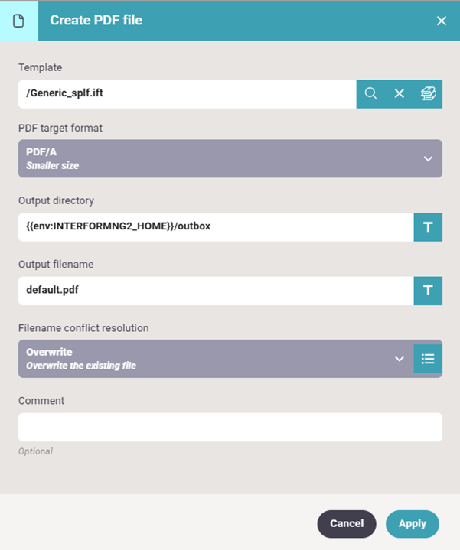The width and height of the screenshot is (460, 550).
Task: Click the chevron arrow on the PDF/A selector
Action: click(428, 158)
